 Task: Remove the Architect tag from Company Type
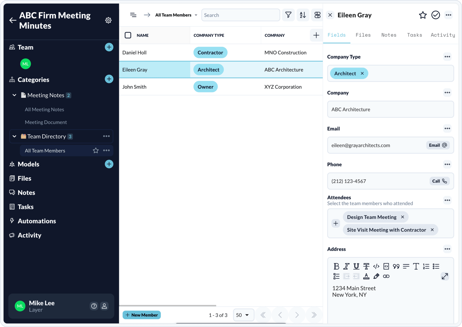[362, 73]
